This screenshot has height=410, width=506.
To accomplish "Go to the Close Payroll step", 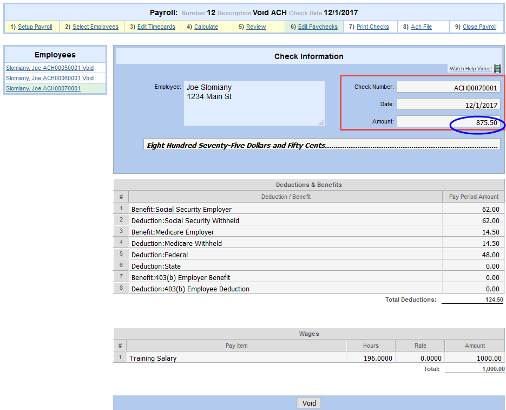I will pyautogui.click(x=479, y=27).
